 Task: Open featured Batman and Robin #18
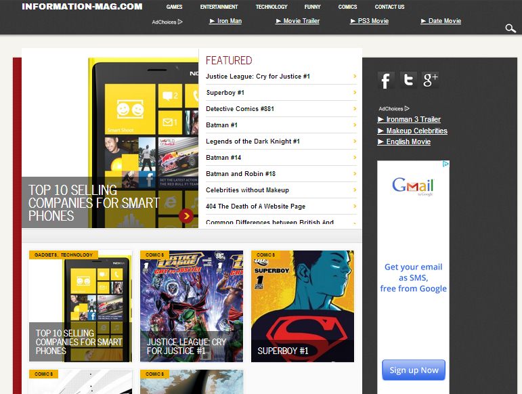click(240, 174)
